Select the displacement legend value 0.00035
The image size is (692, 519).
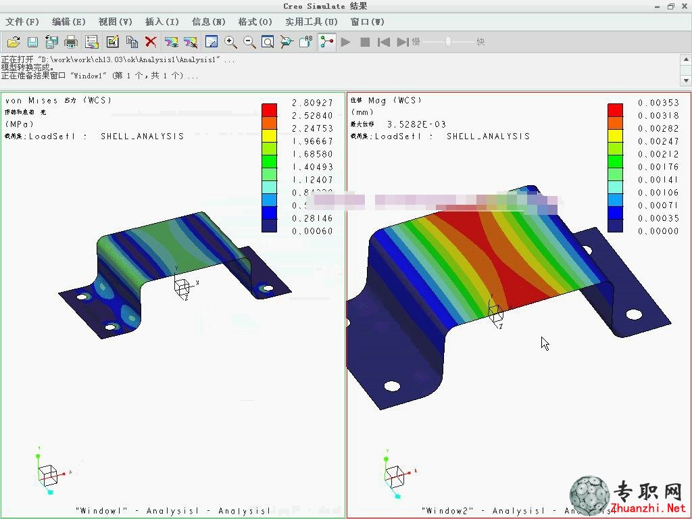pos(658,218)
